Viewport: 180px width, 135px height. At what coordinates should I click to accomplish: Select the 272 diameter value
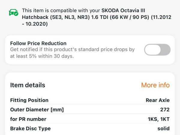click(165, 109)
